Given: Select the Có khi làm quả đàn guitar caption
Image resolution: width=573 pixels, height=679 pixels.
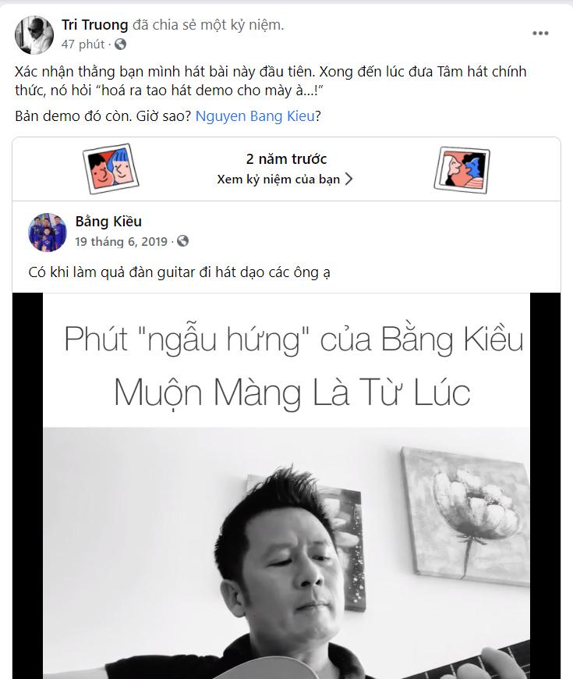Looking at the screenshot, I should pos(179,272).
